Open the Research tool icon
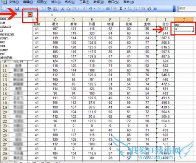196x163 pixels. 55,9
